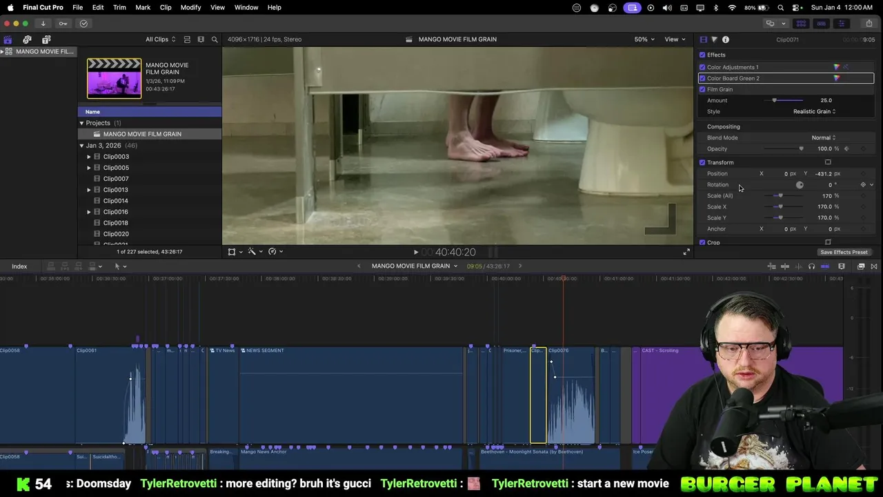Toggle the Crop checkbox
Screen dimensions: 883x497
pos(702,242)
